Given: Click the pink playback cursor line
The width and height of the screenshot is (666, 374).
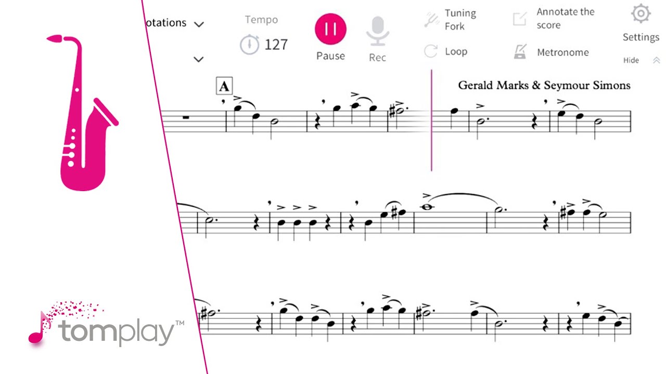Looking at the screenshot, I should pyautogui.click(x=431, y=121).
